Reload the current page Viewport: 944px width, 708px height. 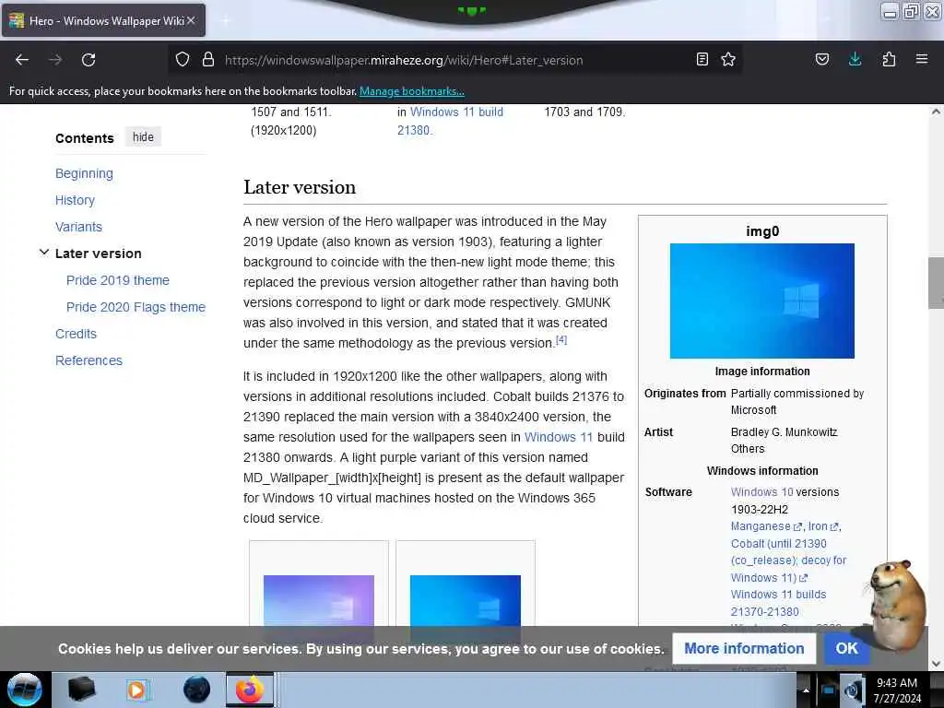(88, 60)
